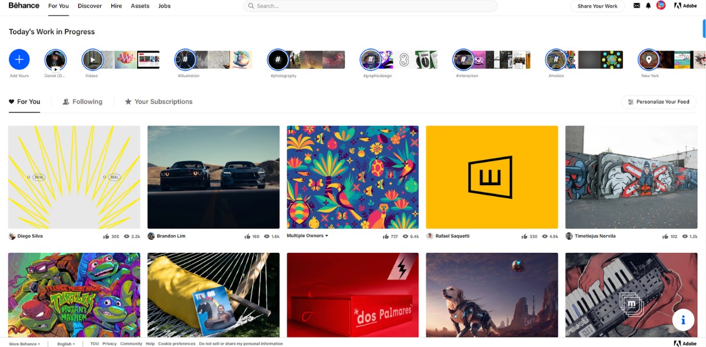This screenshot has height=347, width=706.
Task: Click the Adobe logo icon
Action: [685, 5]
